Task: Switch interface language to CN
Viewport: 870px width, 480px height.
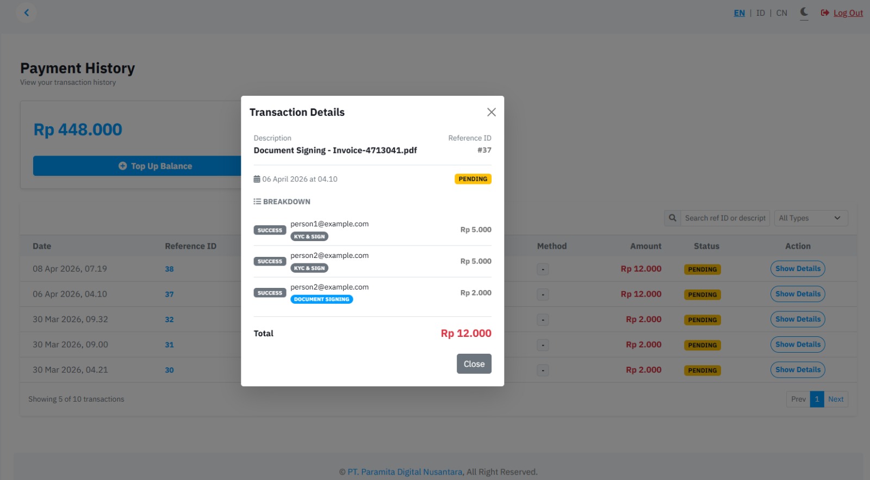Action: click(781, 13)
